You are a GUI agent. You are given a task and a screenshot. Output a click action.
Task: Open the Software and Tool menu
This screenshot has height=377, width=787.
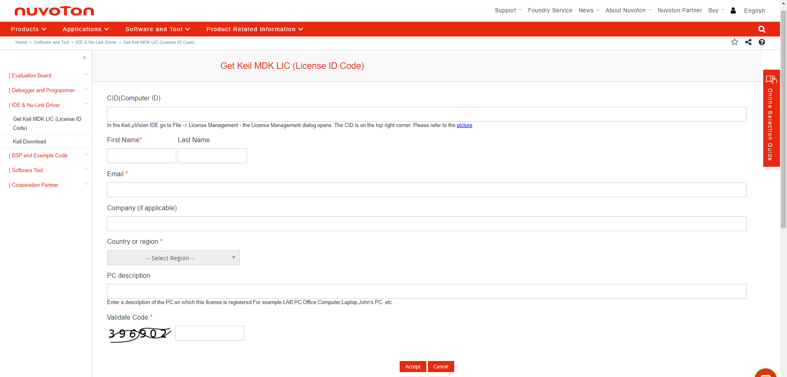(x=158, y=29)
